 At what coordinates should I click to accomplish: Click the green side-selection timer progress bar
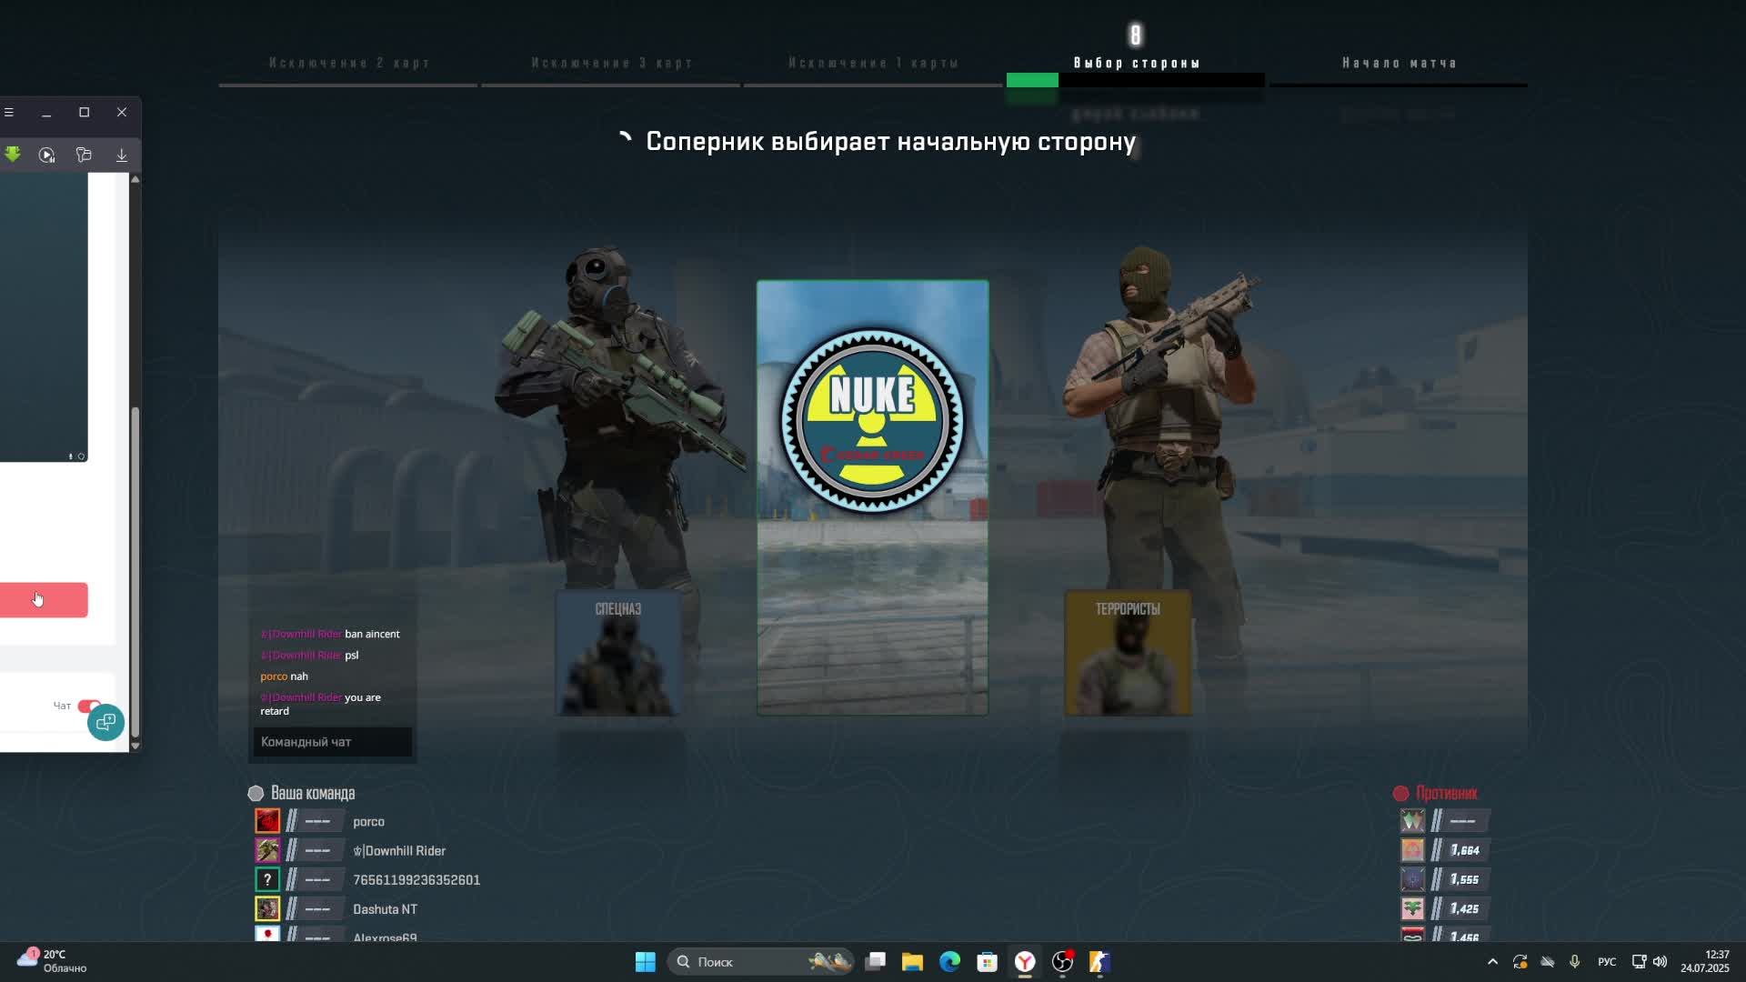(1032, 81)
